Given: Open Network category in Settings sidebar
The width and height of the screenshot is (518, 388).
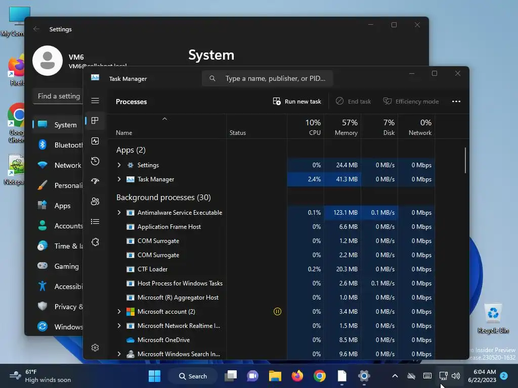Looking at the screenshot, I should 58,165.
